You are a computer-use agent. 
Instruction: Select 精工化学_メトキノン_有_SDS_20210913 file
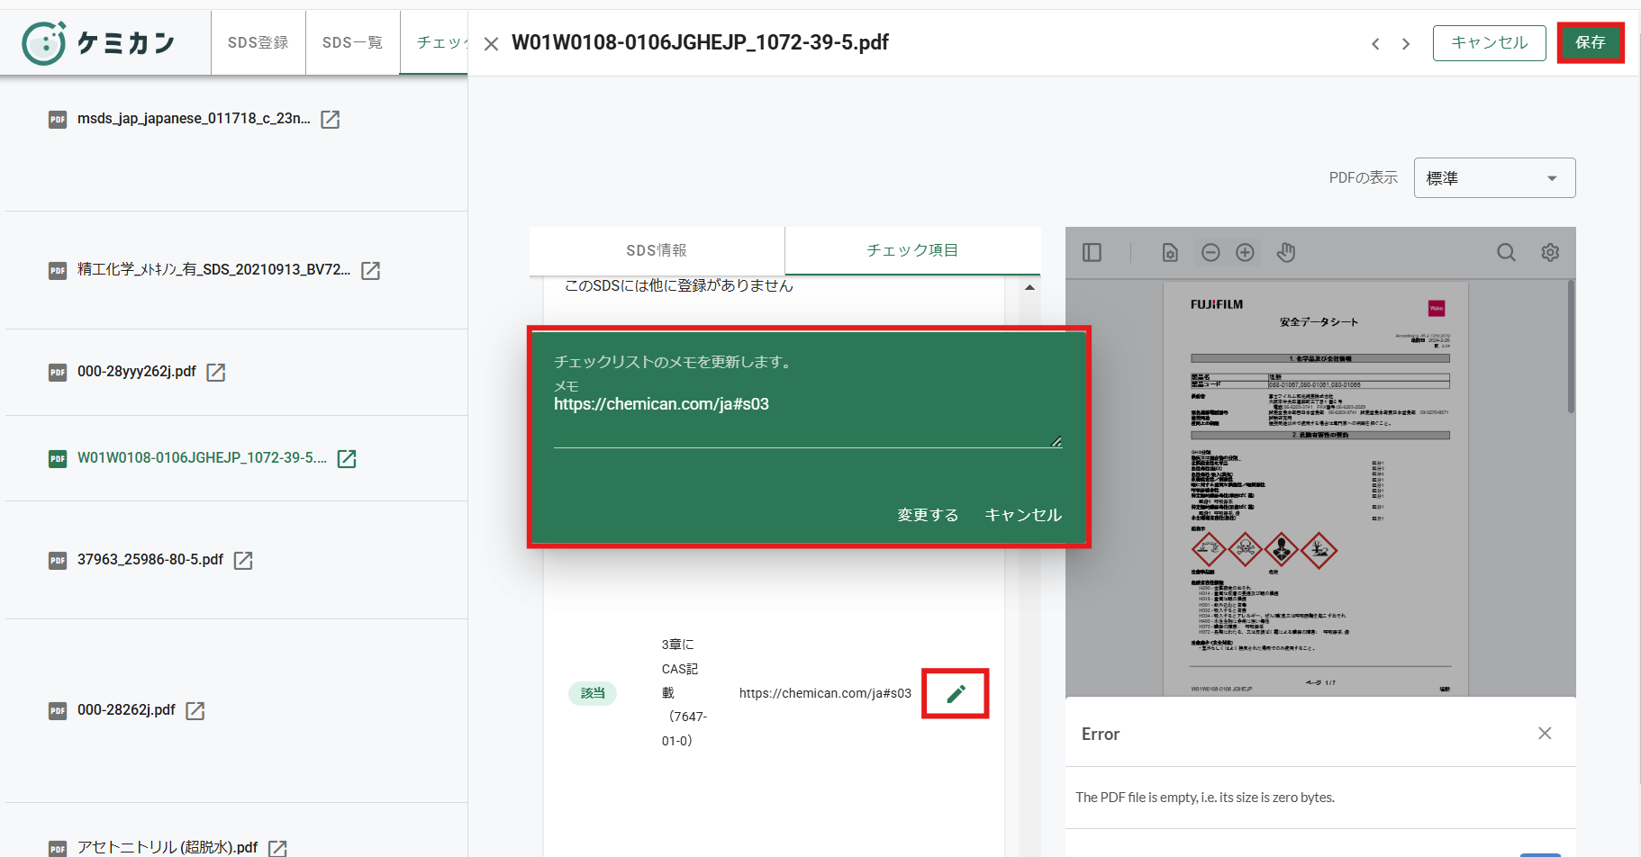213,269
